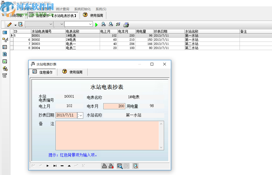Switch to 使用指南 tab in the dialog
This screenshot has width=272, height=175.
point(73,72)
